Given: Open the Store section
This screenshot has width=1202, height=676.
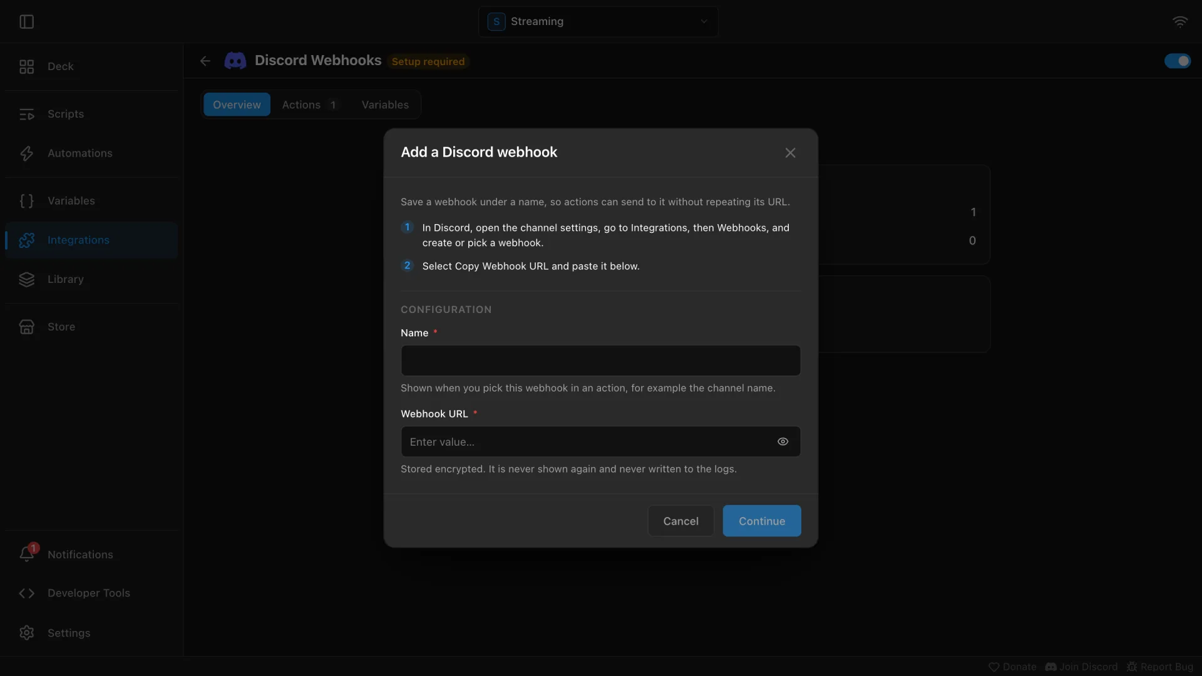Looking at the screenshot, I should click(91, 327).
